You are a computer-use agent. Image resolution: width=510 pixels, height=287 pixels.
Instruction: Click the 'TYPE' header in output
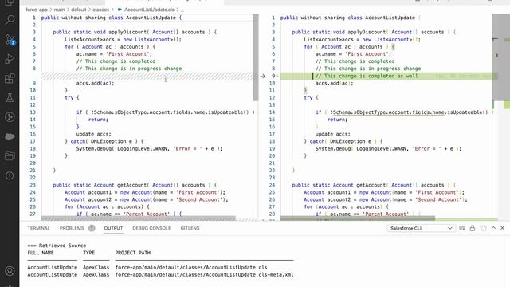[88, 253]
